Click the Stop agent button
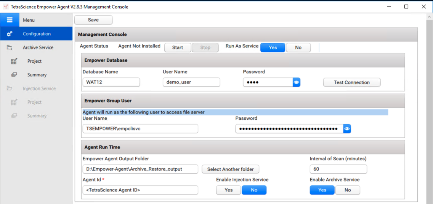The height and width of the screenshot is (204, 433). point(205,47)
